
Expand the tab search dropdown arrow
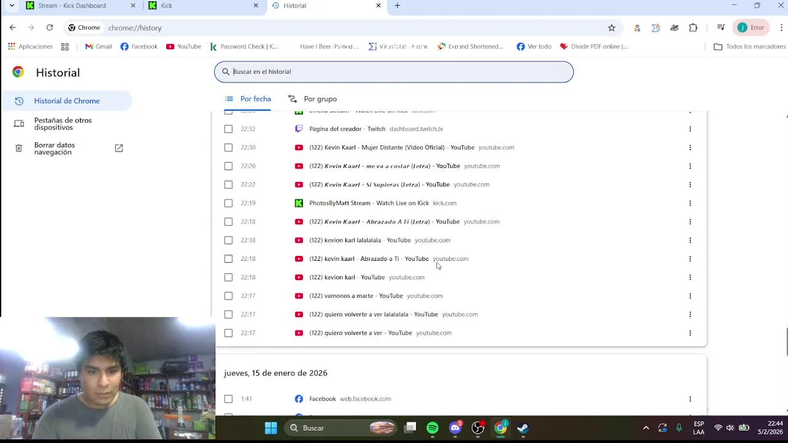(x=11, y=6)
